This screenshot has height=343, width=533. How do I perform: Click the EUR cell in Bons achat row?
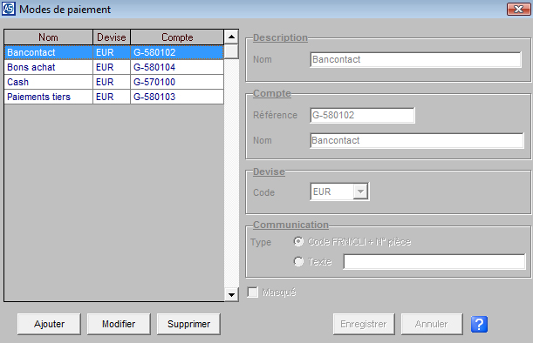(112, 67)
